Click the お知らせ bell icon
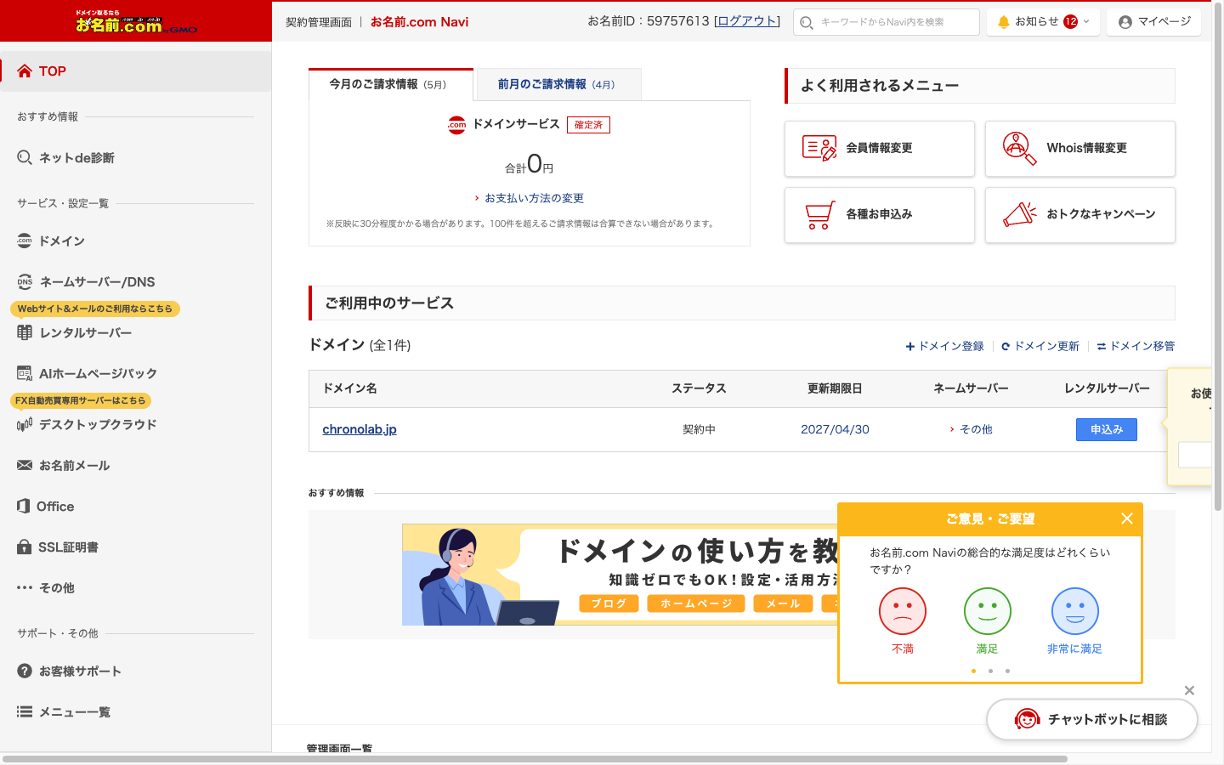1224x765 pixels. [x=1004, y=21]
